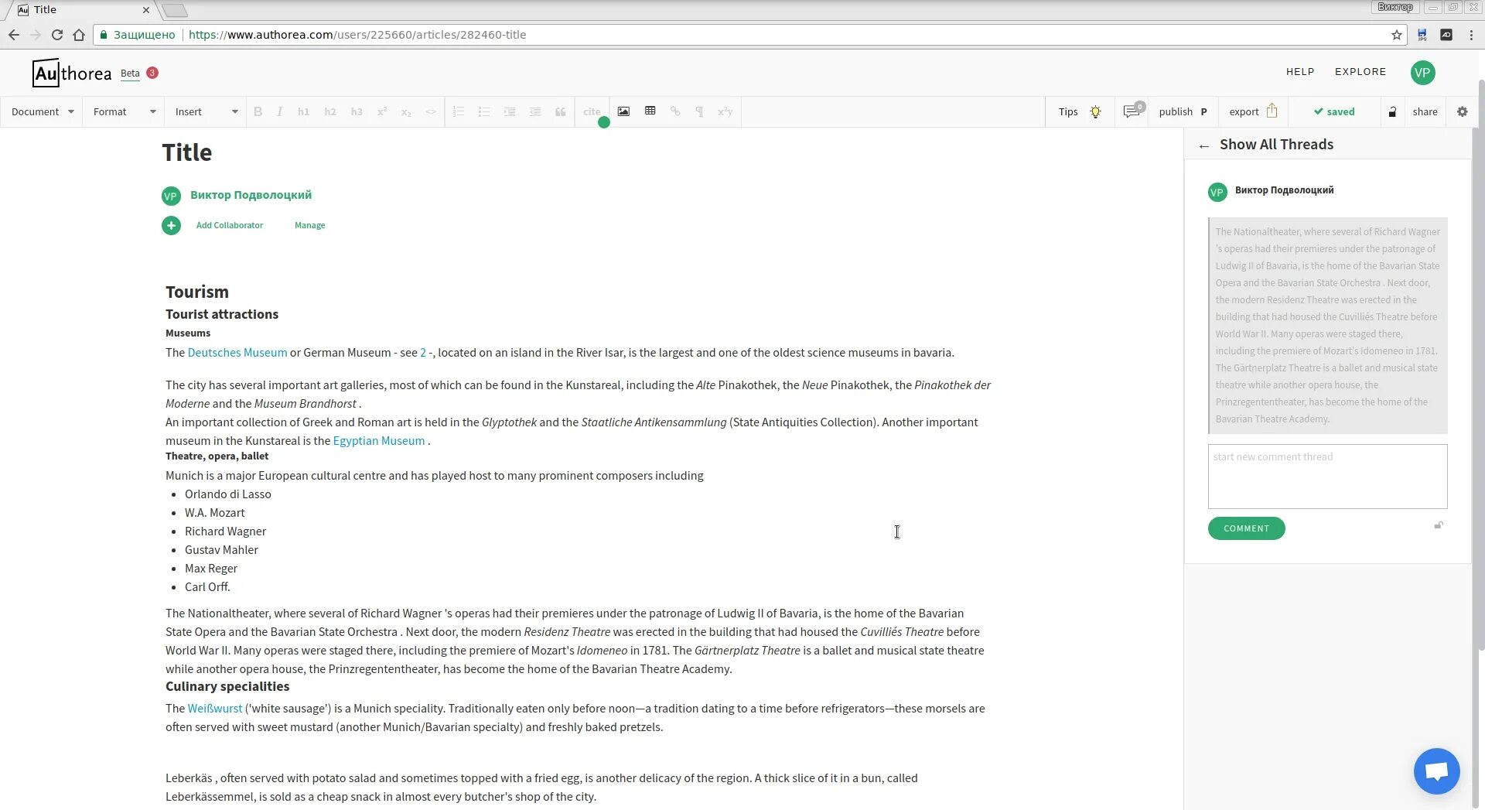Toggle the comment privacy lock icon
This screenshot has height=810, width=1485.
[x=1439, y=525]
